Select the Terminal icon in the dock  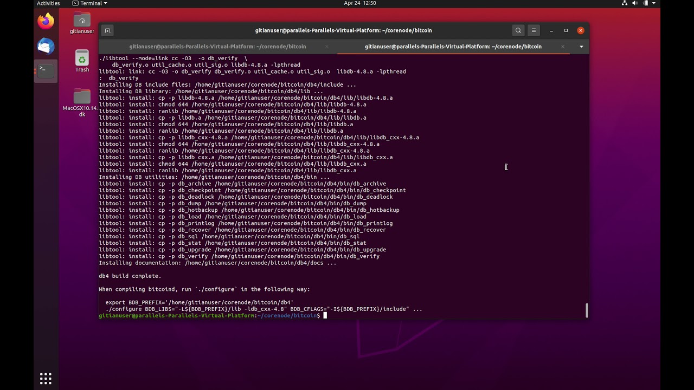(46, 70)
